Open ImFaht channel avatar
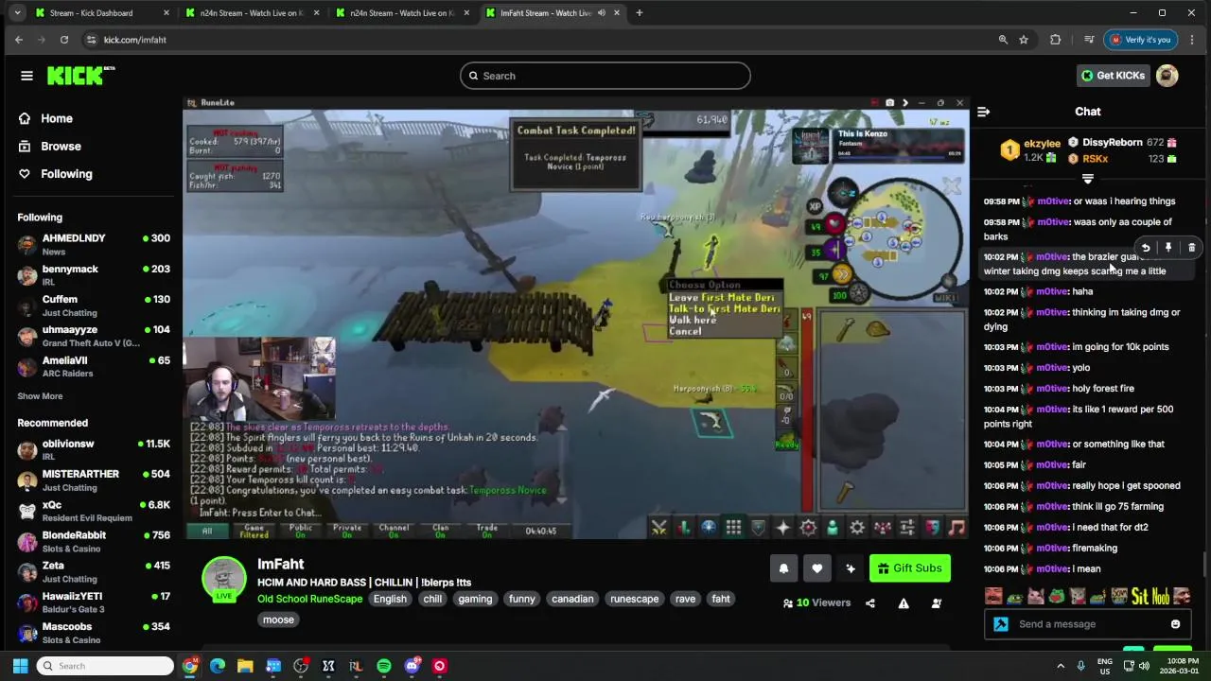 224,578
